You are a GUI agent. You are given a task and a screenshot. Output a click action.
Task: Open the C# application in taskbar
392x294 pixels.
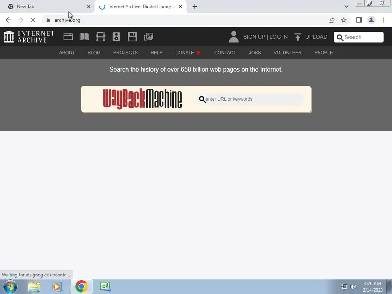[105, 286]
